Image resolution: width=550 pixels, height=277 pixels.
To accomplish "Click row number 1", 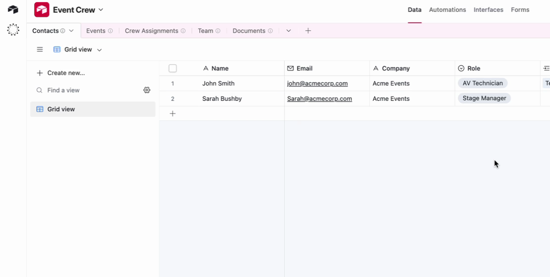I will (172, 84).
